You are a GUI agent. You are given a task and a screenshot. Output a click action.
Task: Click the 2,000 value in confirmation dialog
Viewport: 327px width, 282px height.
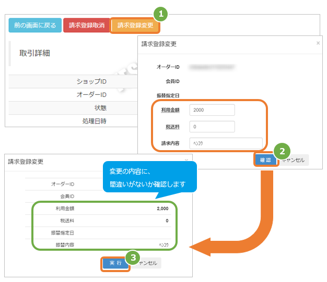tap(162, 209)
